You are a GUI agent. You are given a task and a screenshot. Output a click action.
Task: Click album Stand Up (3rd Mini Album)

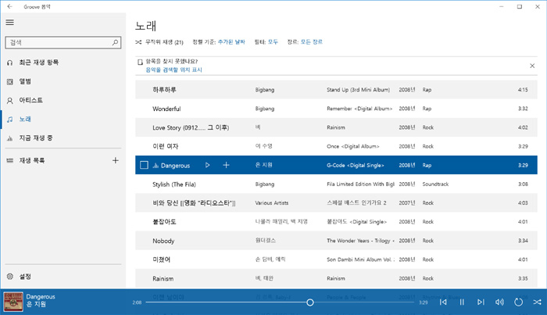pyautogui.click(x=358, y=90)
